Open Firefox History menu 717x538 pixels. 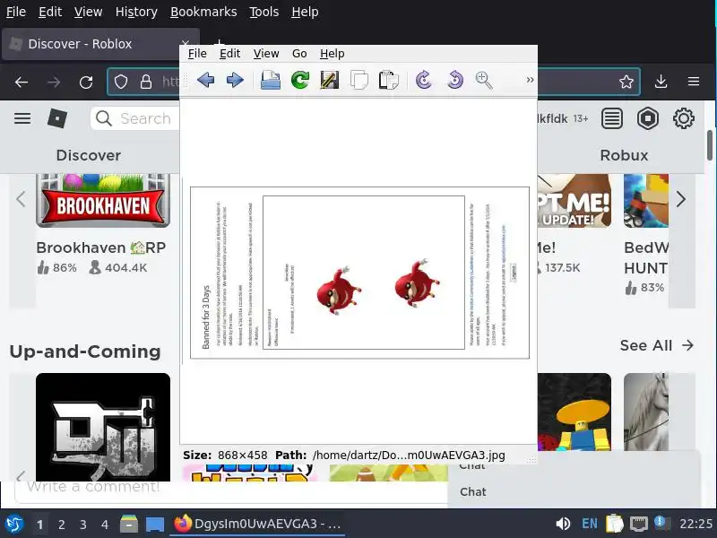coord(136,12)
